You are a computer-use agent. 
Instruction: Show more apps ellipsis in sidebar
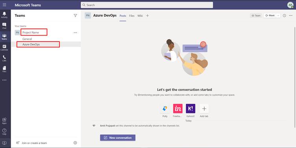(x=4, y=80)
